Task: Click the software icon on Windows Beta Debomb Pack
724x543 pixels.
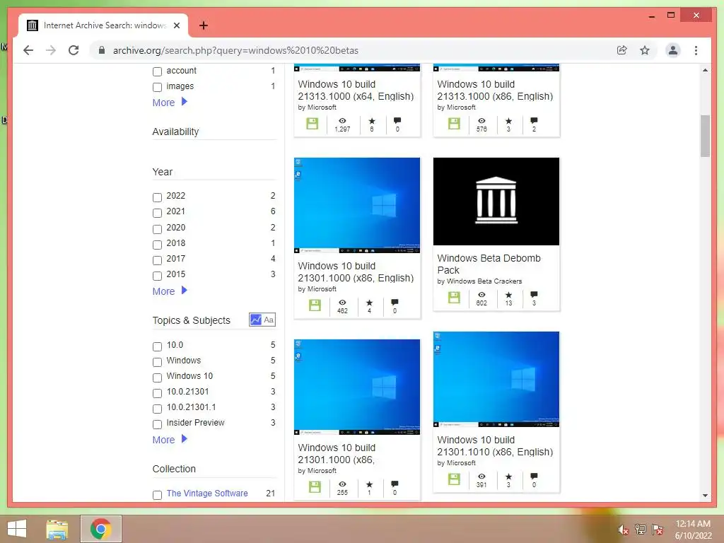Action: [454, 298]
